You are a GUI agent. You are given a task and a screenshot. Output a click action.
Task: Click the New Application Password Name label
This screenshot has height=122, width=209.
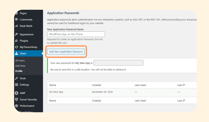coord(65,29)
